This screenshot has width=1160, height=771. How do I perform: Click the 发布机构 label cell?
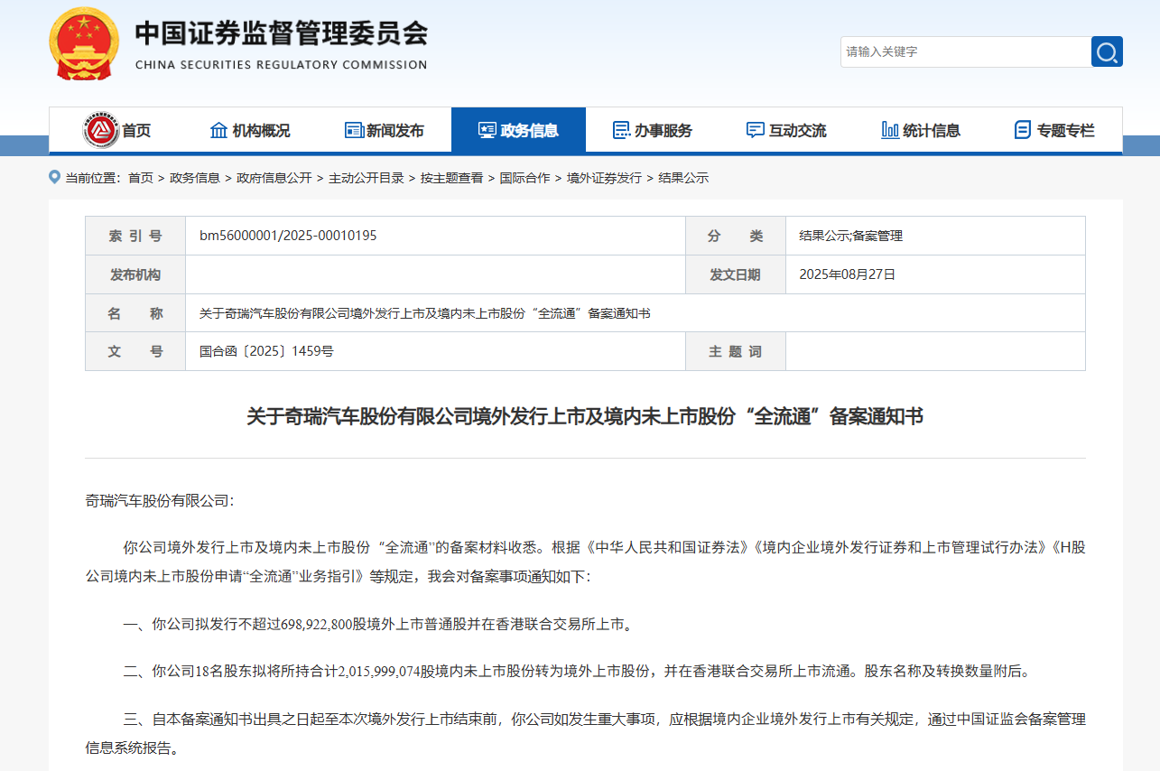[x=135, y=274]
